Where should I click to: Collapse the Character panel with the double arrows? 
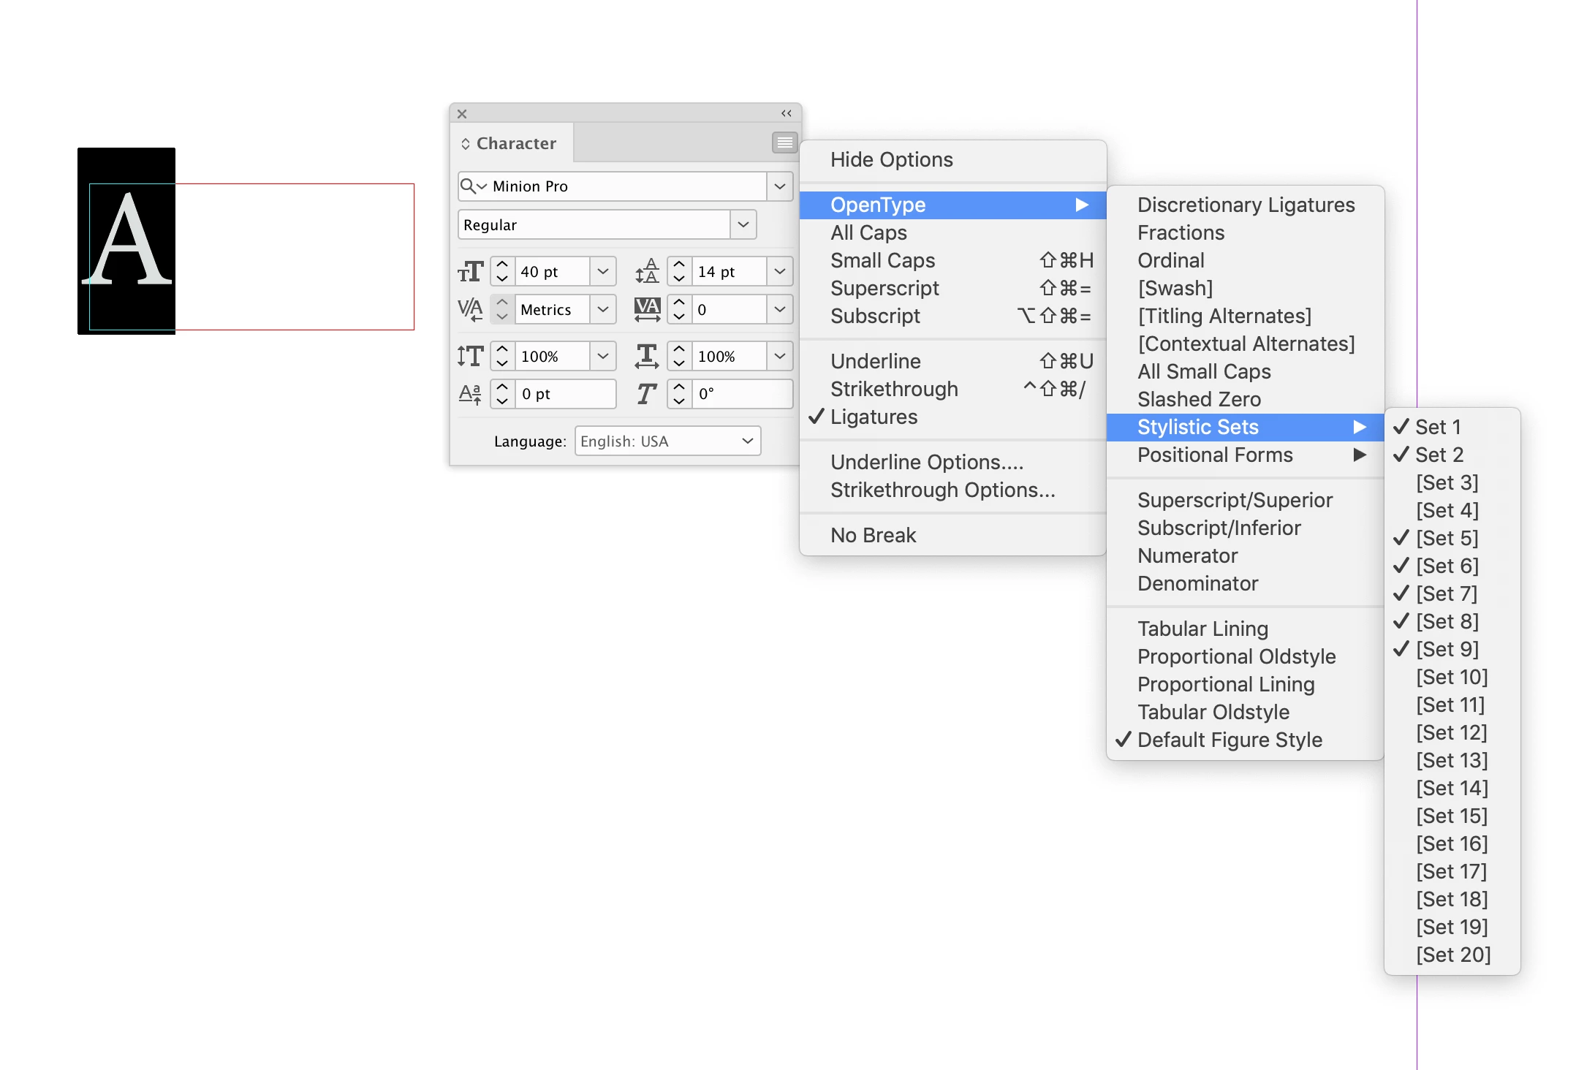(x=787, y=113)
